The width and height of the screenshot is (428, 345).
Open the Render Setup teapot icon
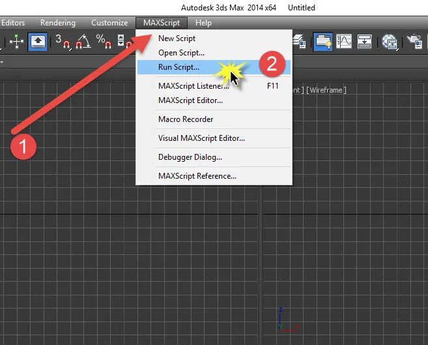(x=414, y=42)
